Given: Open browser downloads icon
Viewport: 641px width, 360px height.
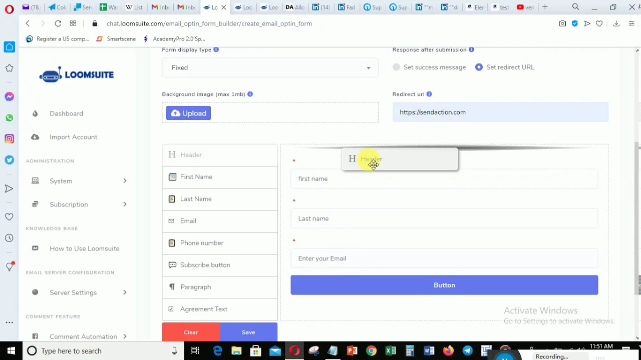Looking at the screenshot, I should [x=616, y=23].
